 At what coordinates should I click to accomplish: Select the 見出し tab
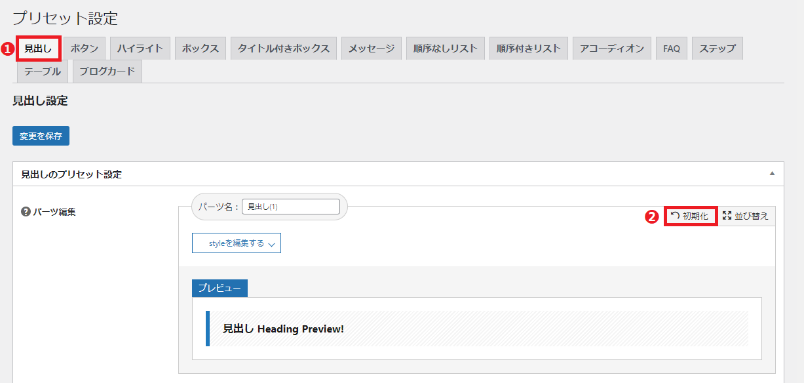click(x=38, y=49)
